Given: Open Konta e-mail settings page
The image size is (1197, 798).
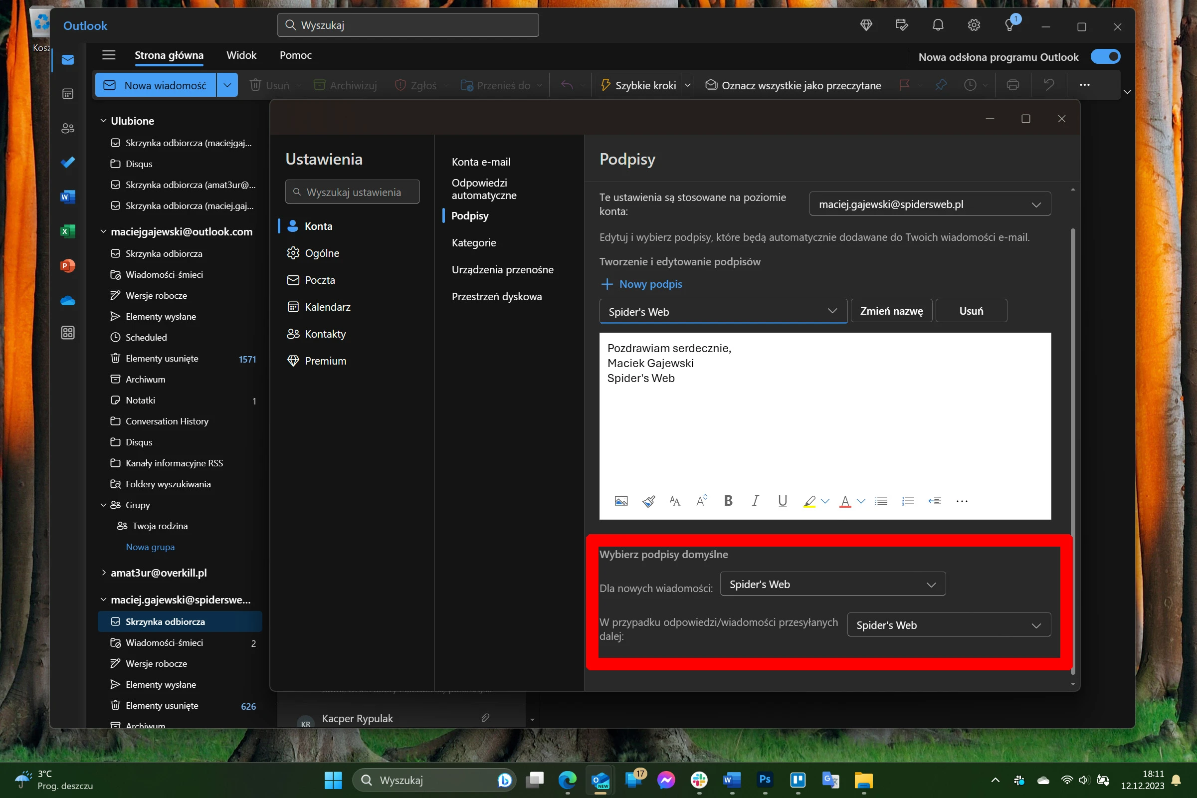Looking at the screenshot, I should point(481,162).
